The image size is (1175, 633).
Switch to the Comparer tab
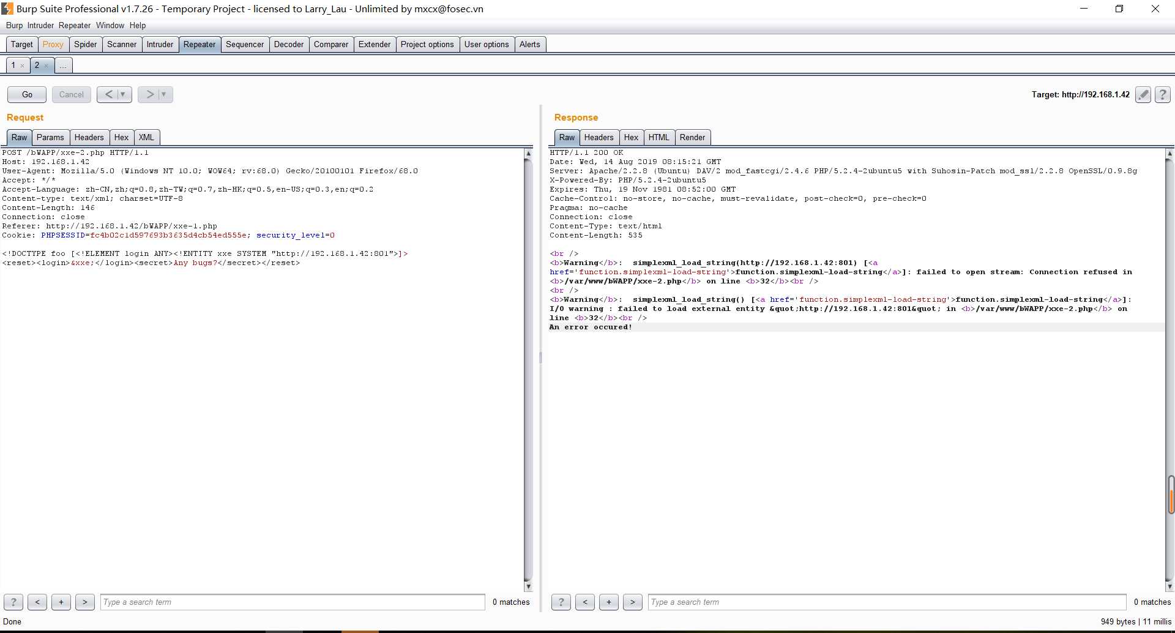point(331,44)
